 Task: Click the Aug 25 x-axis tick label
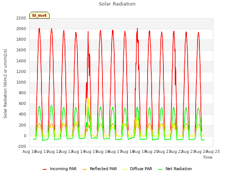[x=213, y=151]
